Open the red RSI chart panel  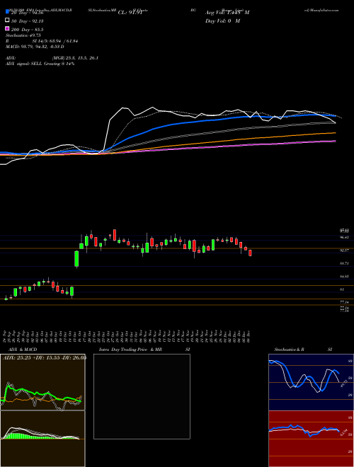[x=311, y=439]
